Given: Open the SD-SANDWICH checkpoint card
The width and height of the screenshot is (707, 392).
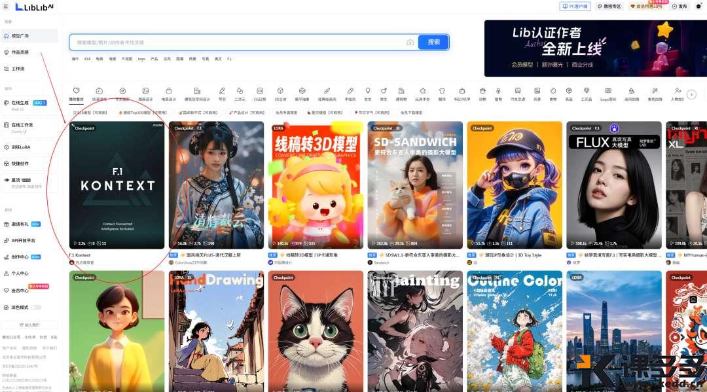Looking at the screenshot, I should [x=415, y=185].
